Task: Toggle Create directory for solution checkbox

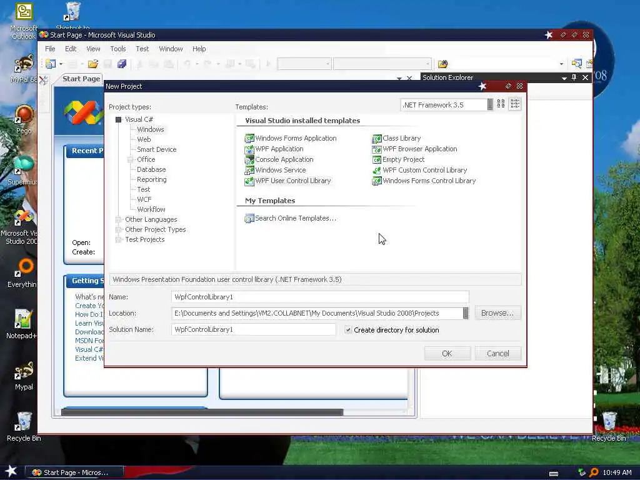Action: (x=347, y=330)
